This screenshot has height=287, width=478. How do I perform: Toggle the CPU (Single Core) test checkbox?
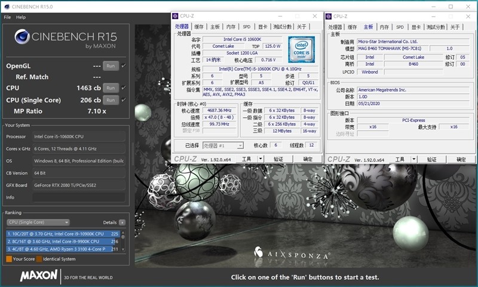pos(124,100)
